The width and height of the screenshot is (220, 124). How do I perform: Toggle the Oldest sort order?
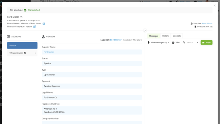coord(176,43)
